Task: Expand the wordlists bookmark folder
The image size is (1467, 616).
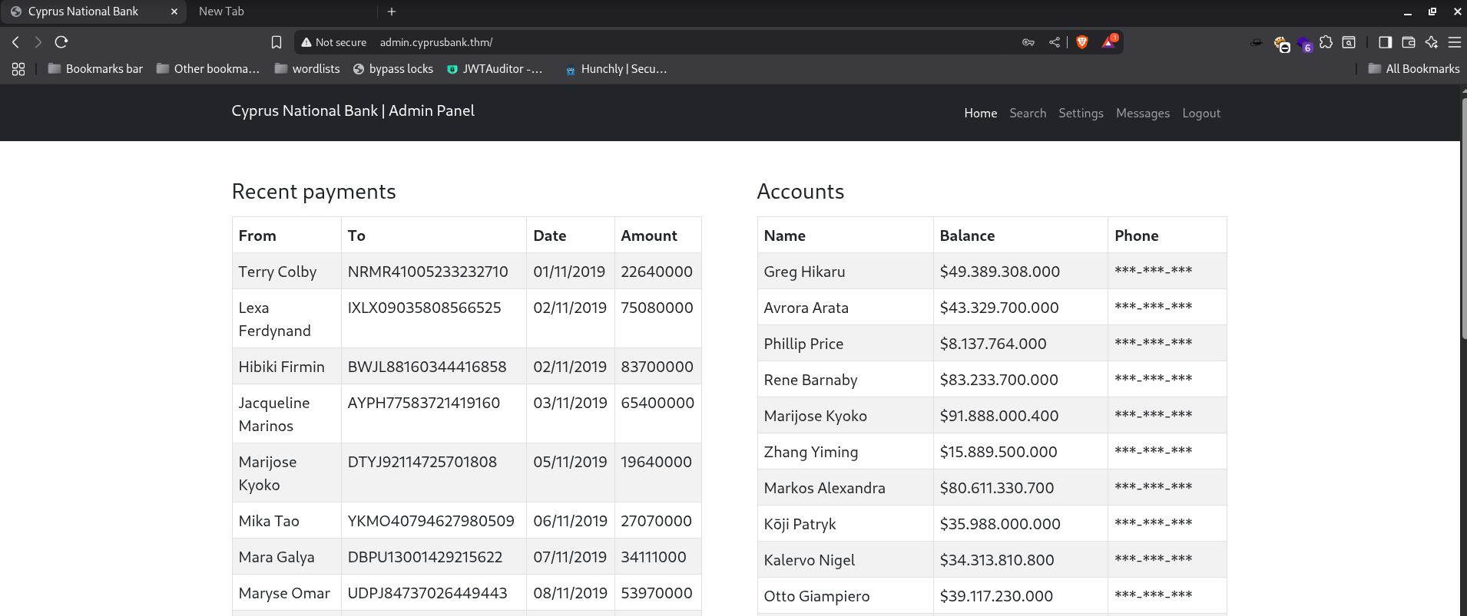Action: (x=307, y=69)
